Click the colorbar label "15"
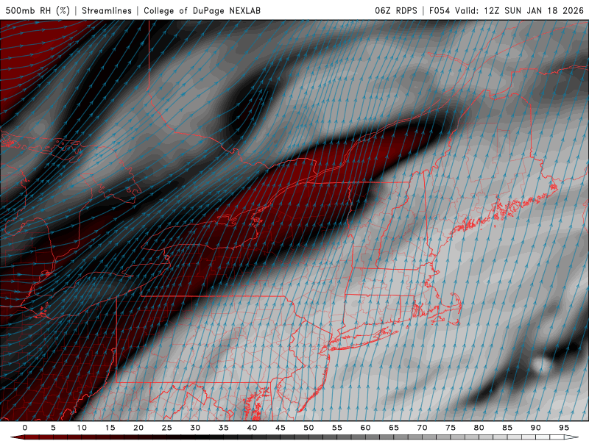The image size is (589, 441). (110, 428)
